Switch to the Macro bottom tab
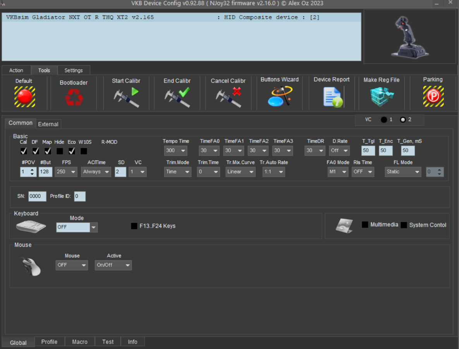 click(x=80, y=342)
